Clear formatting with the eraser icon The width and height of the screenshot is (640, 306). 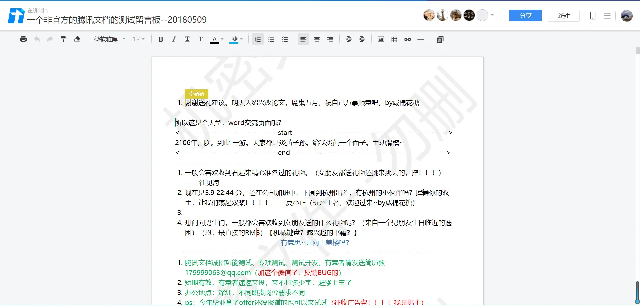(77, 39)
